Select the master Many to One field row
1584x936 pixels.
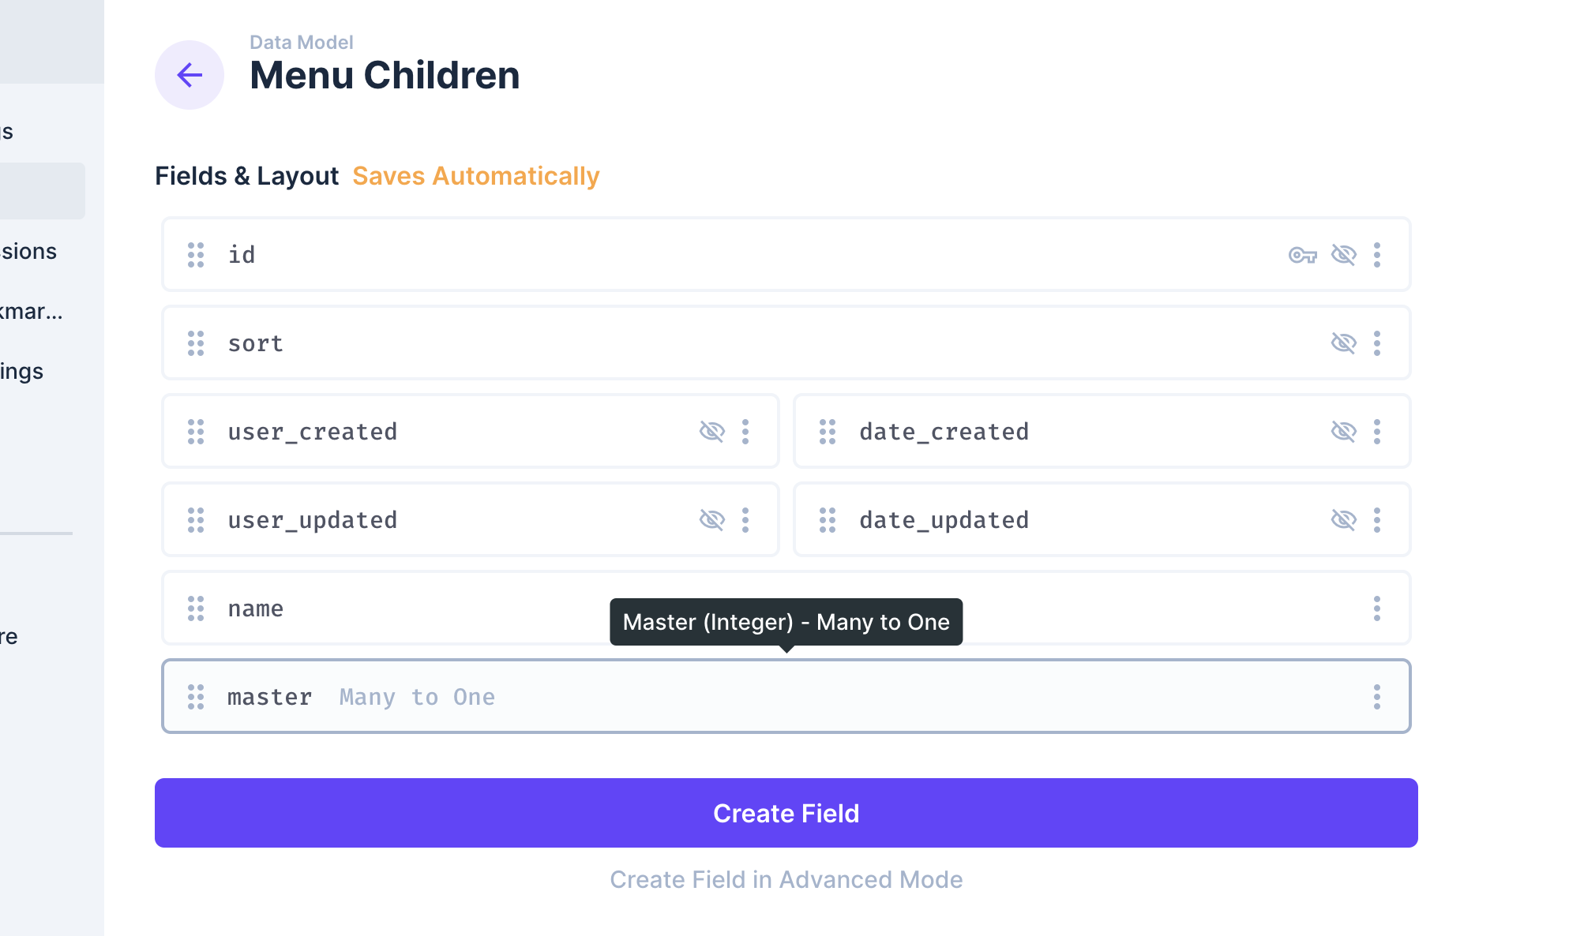(x=786, y=696)
